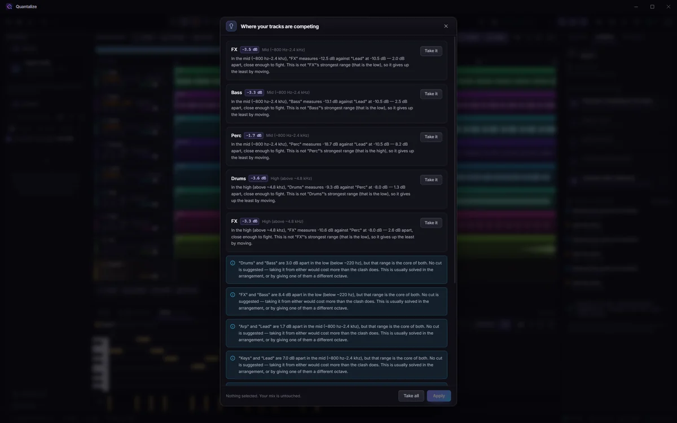
Task: Click the 'Where your tracks are competing' heading
Action: tap(280, 27)
